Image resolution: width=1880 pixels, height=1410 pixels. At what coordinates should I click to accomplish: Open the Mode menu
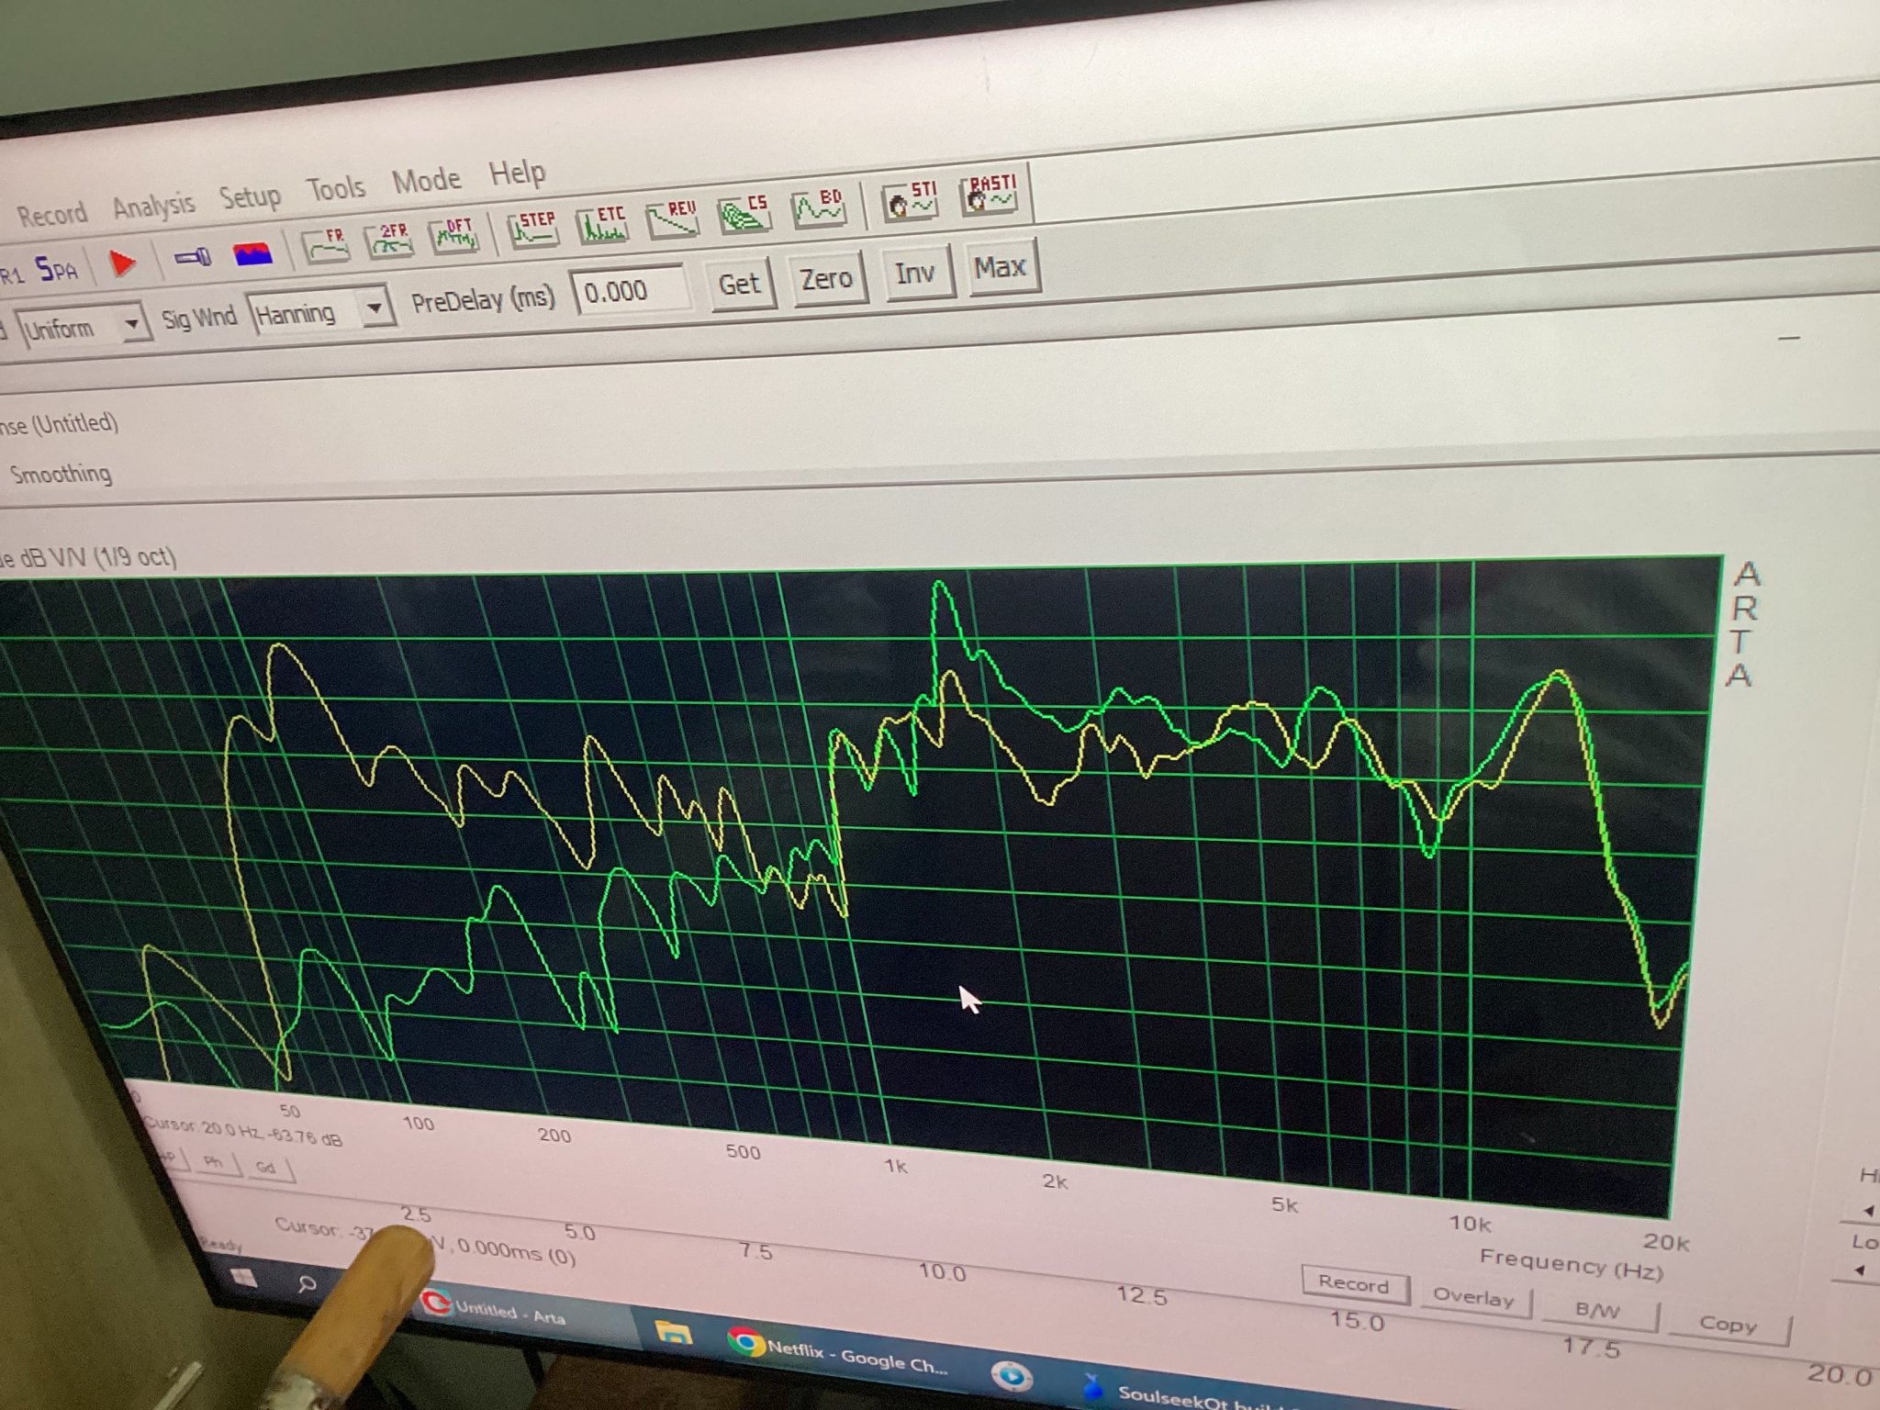[427, 180]
